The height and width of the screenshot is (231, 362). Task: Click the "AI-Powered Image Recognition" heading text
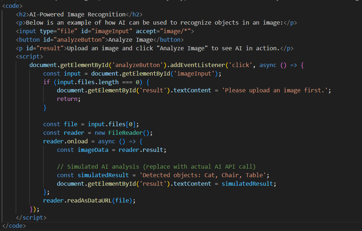coord(77,14)
